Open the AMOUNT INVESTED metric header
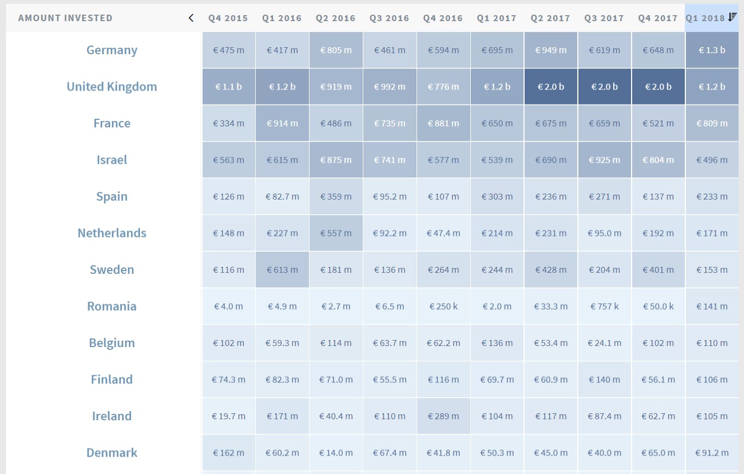 [x=65, y=17]
